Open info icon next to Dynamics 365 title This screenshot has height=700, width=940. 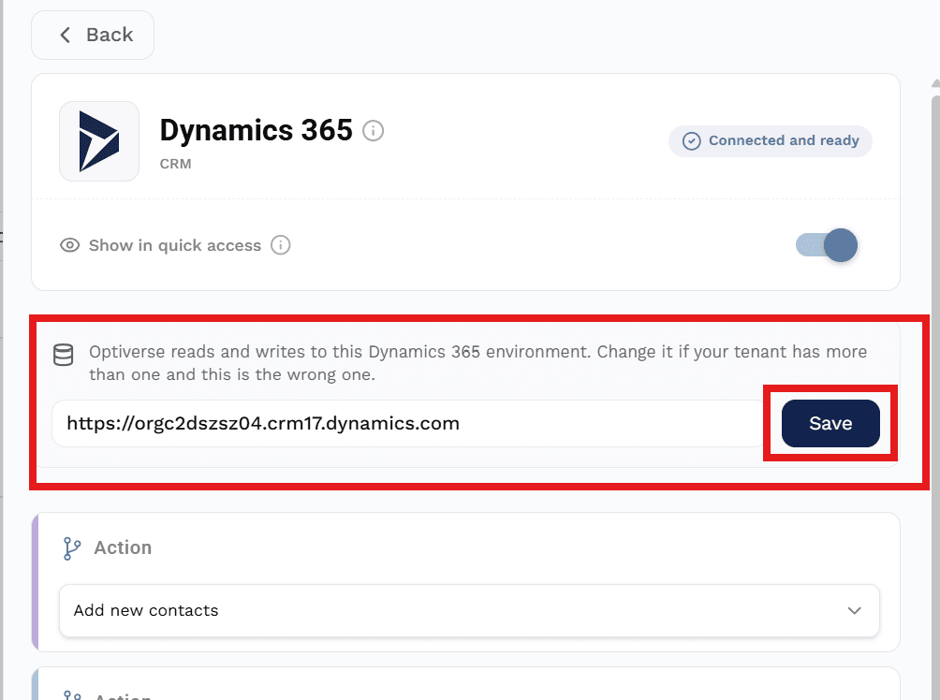[x=373, y=131]
